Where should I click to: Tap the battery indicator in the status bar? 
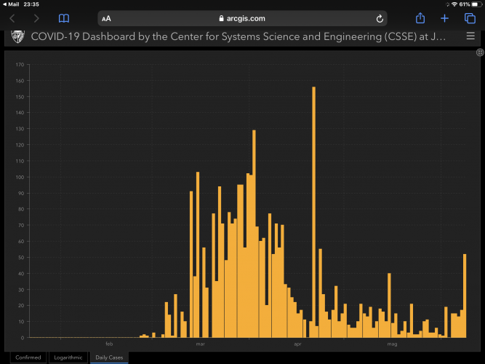tap(474, 4)
